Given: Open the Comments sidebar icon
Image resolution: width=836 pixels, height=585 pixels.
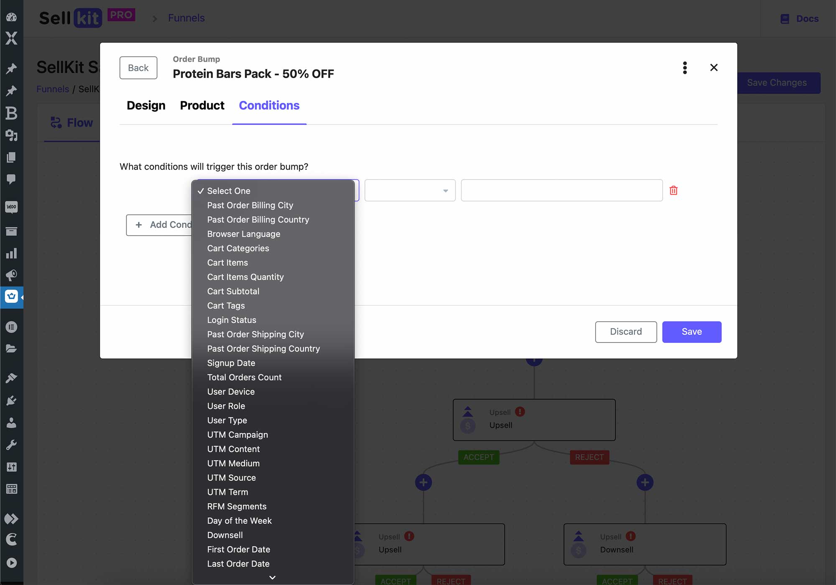Looking at the screenshot, I should click(x=11, y=179).
